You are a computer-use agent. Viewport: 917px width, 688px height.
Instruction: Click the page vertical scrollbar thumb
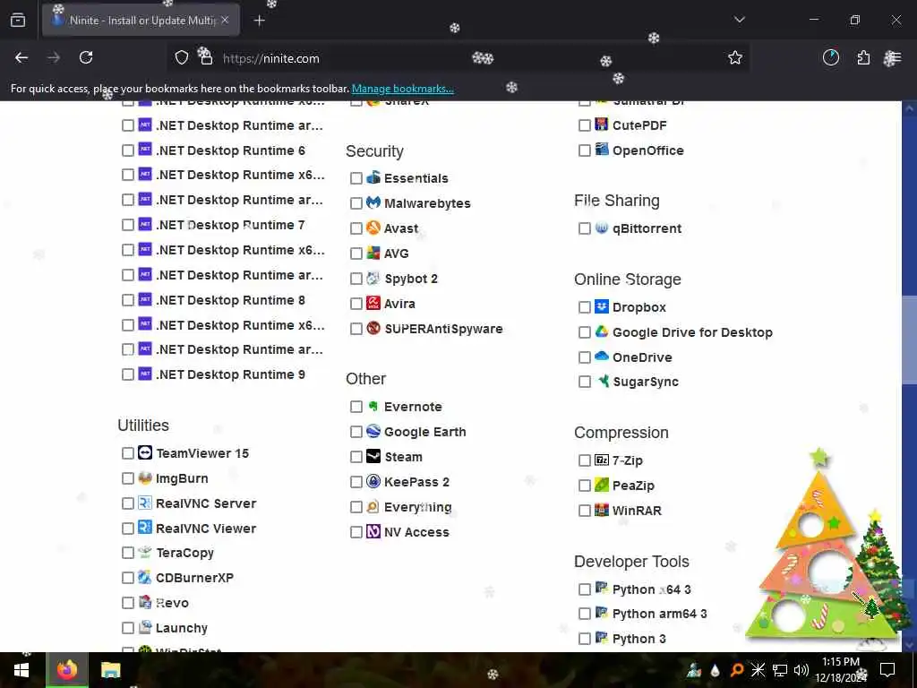point(910,340)
